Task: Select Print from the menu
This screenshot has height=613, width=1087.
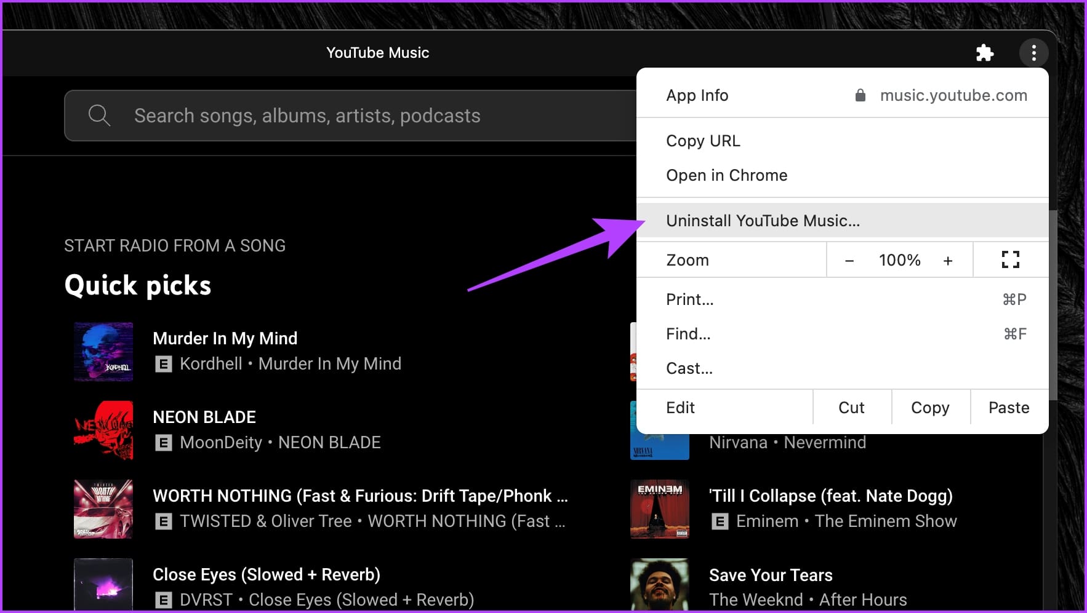Action: pyautogui.click(x=689, y=299)
